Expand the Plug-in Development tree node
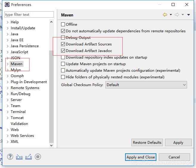Image resolution: width=196 pixels, height=168 pixels. point(8,82)
